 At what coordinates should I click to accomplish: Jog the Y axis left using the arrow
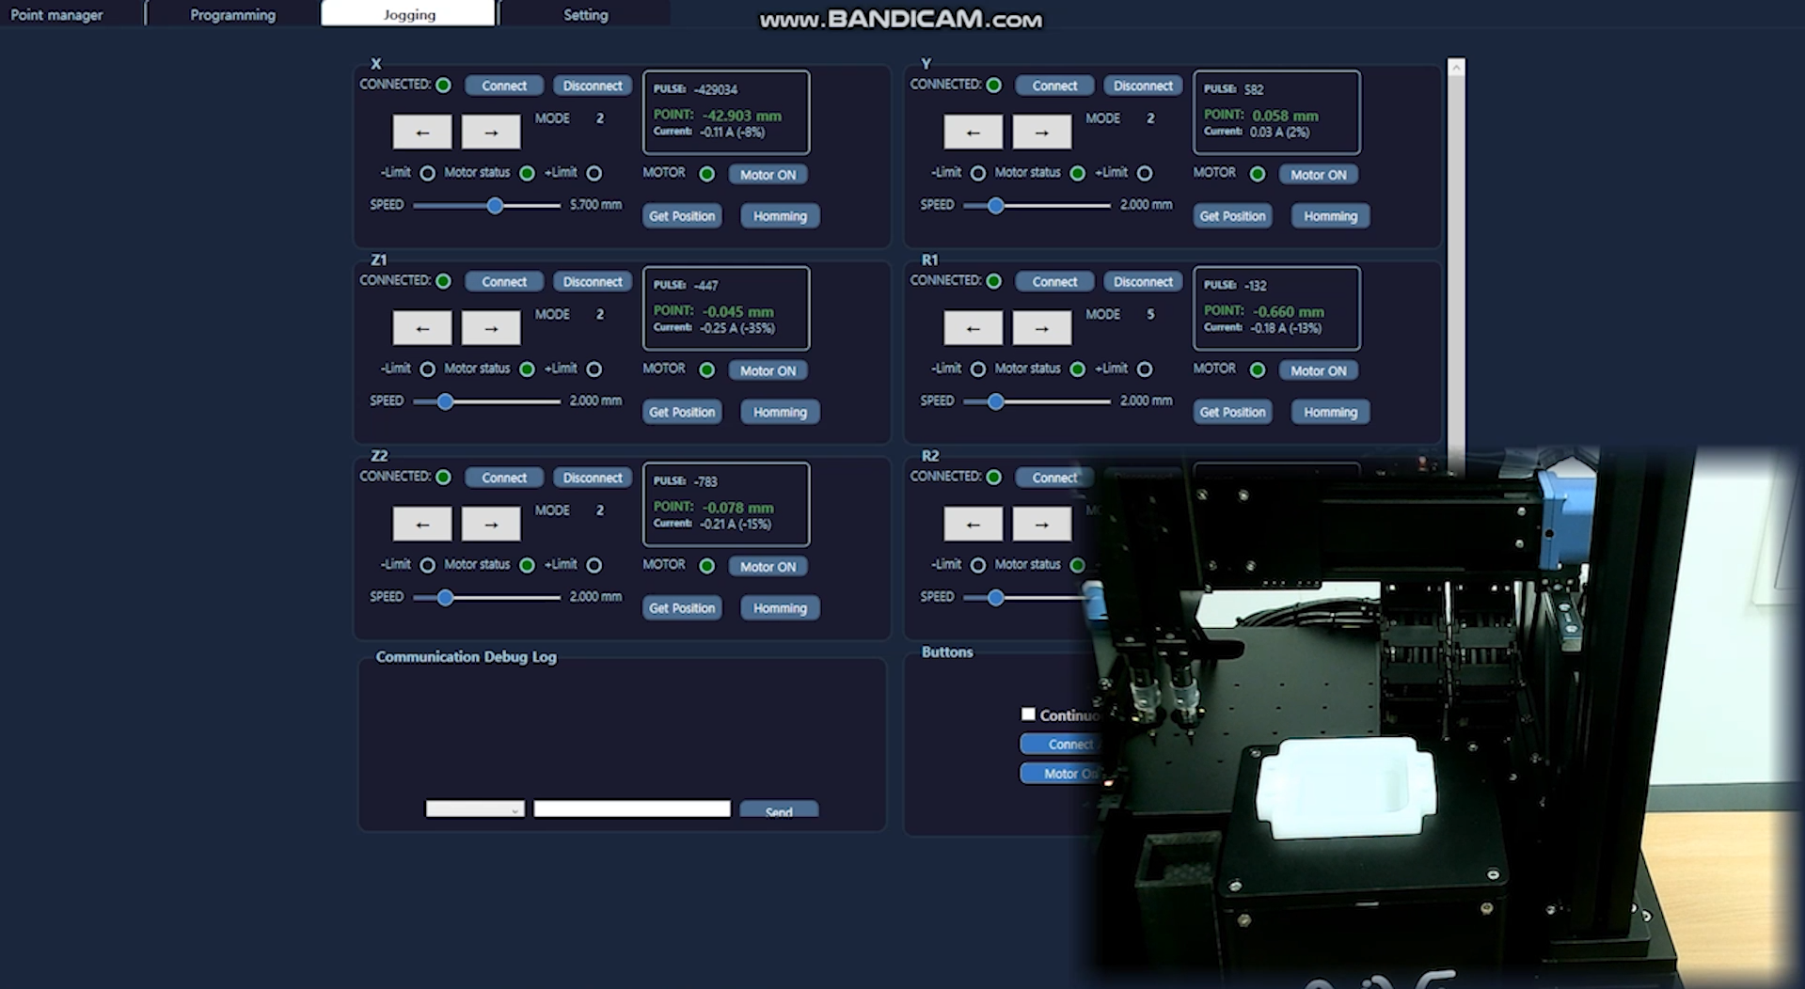pyautogui.click(x=973, y=132)
